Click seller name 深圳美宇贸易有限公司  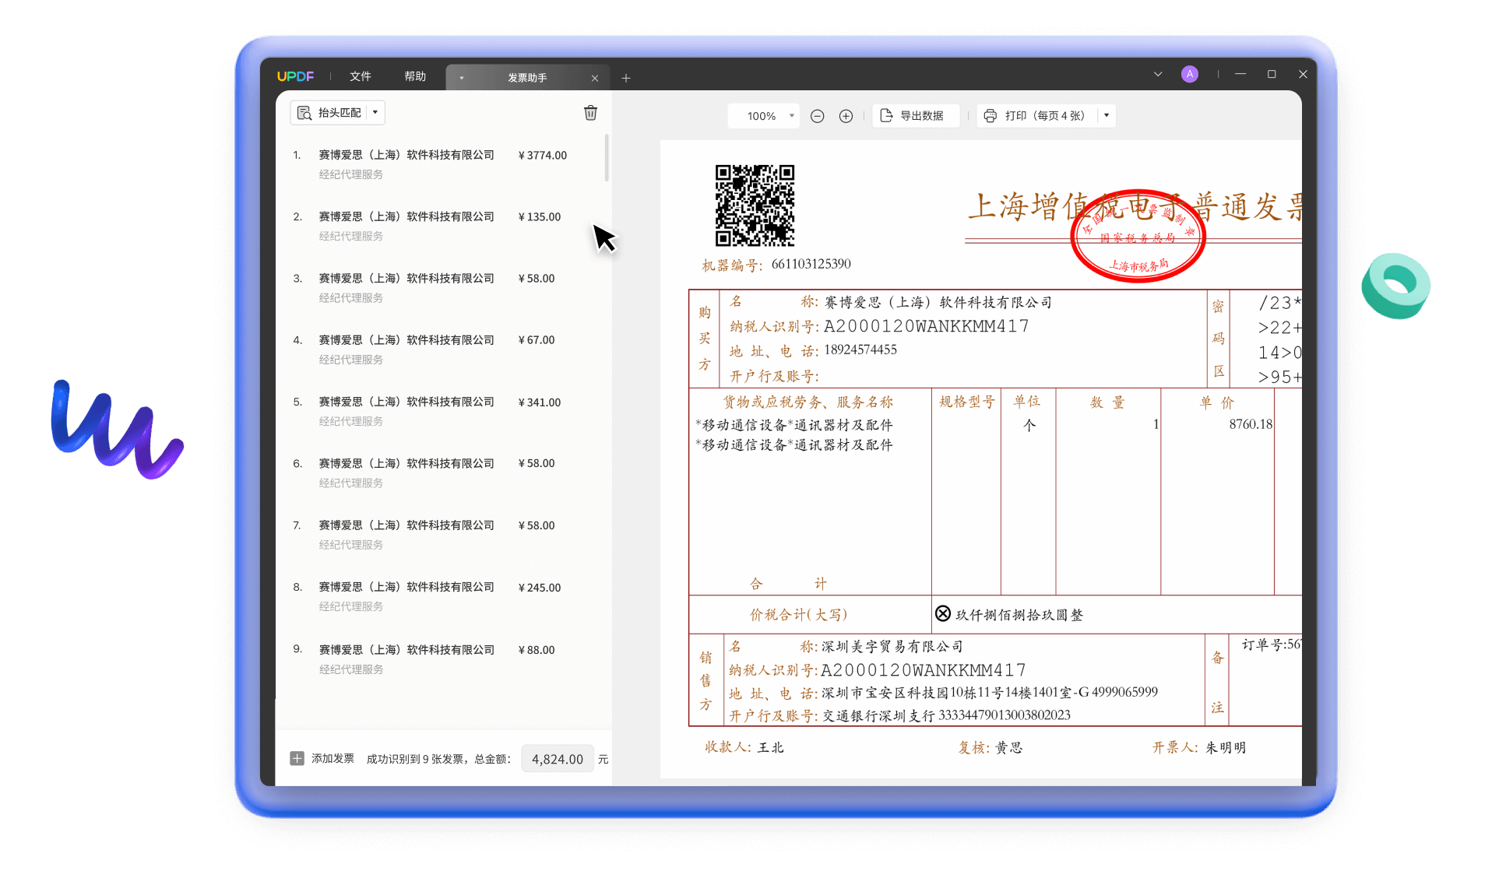tap(892, 647)
